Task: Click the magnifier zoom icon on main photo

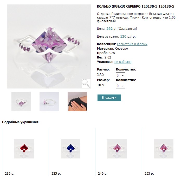Action: coord(86,83)
